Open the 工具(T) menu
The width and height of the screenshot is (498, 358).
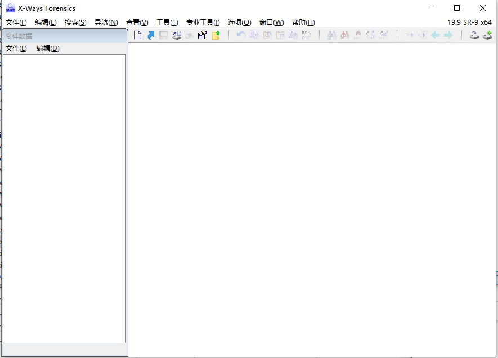pyautogui.click(x=167, y=22)
